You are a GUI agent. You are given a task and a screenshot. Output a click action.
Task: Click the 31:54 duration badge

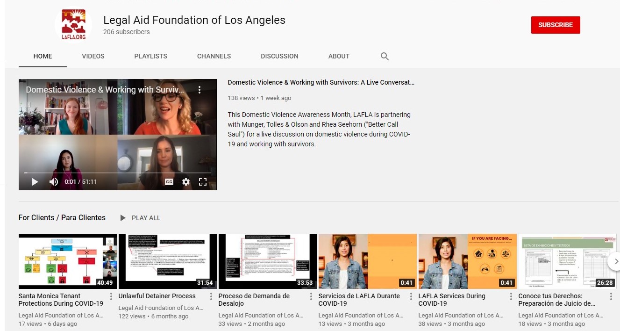[x=206, y=283]
